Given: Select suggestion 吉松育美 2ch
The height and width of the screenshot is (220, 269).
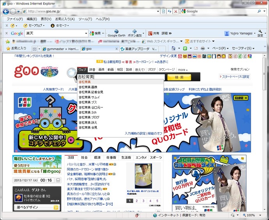Looking at the screenshot, I should [120, 113].
